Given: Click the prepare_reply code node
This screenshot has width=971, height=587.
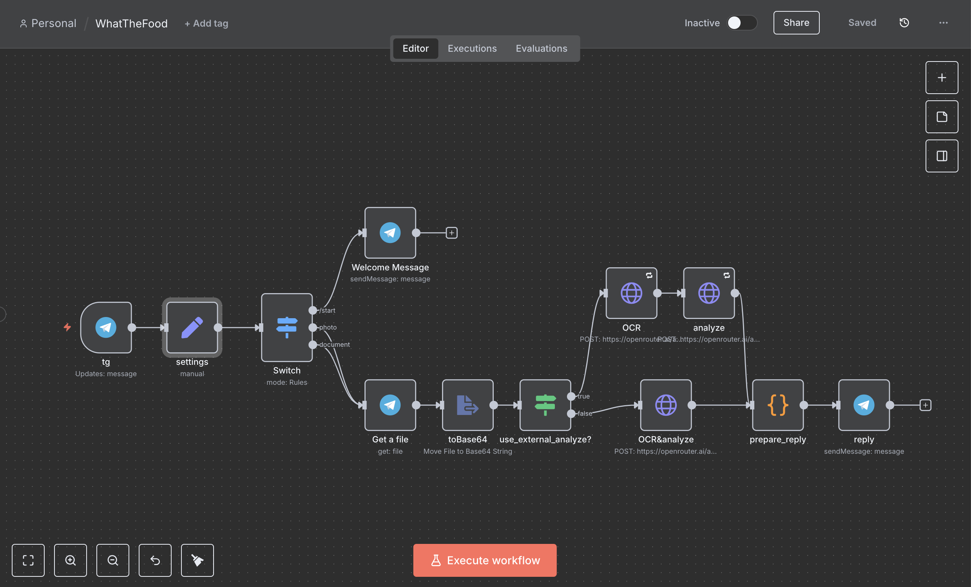Looking at the screenshot, I should click(x=777, y=405).
